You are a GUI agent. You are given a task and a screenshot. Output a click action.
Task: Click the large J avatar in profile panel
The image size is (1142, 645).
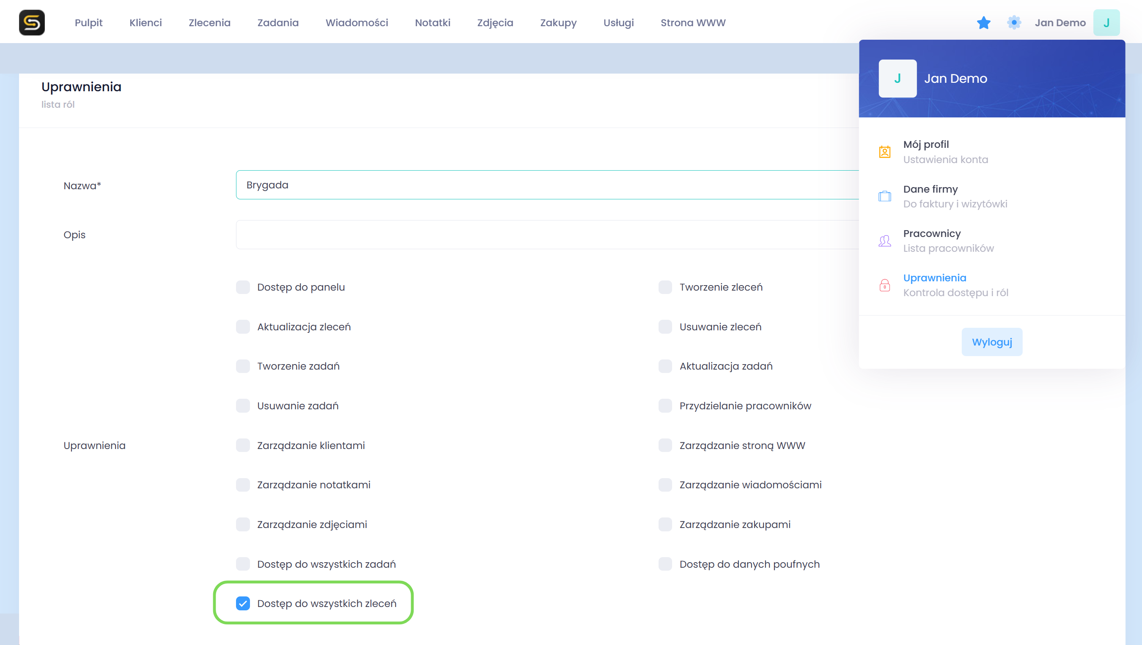(x=898, y=79)
